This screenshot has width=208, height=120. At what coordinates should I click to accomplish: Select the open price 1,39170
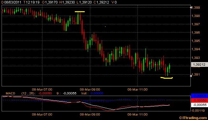51,2
